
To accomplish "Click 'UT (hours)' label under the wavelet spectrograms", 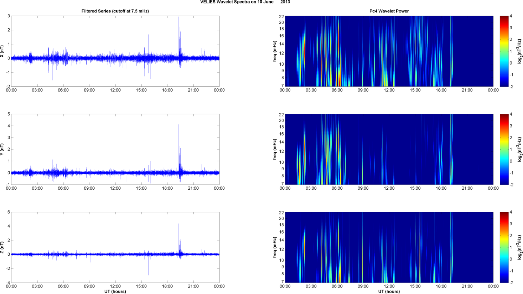I will [x=389, y=292].
